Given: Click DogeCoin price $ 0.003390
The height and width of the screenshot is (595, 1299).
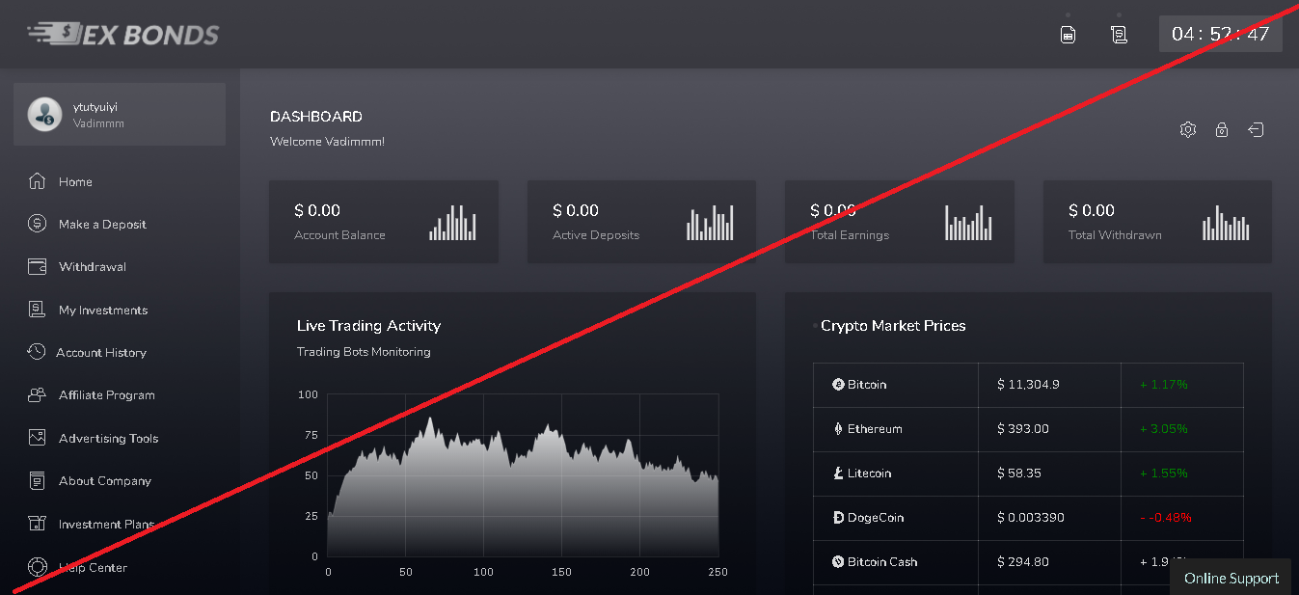Looking at the screenshot, I should pyautogui.click(x=1031, y=518).
